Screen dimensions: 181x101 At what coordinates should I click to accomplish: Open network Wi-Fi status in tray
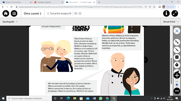point(161,98)
